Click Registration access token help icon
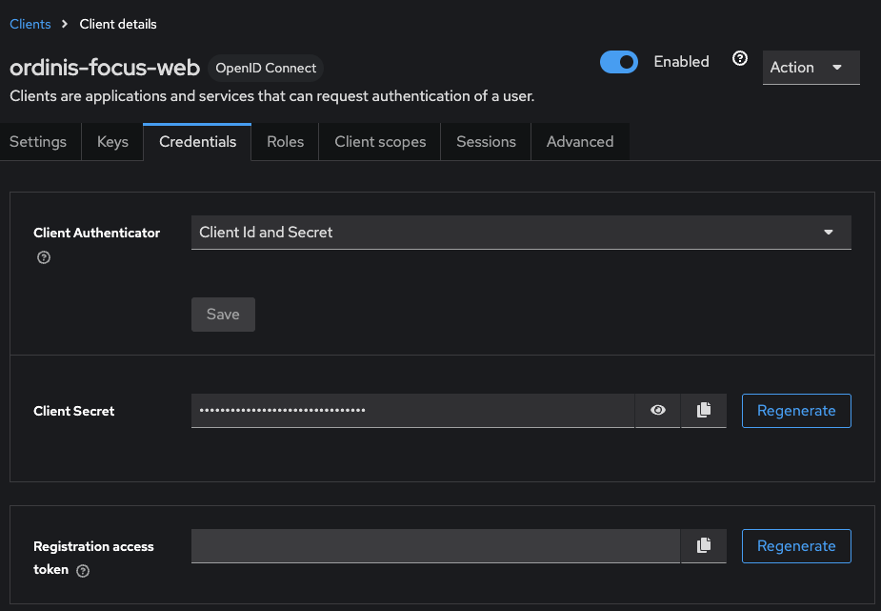Viewport: 881px width, 611px height. click(x=83, y=570)
